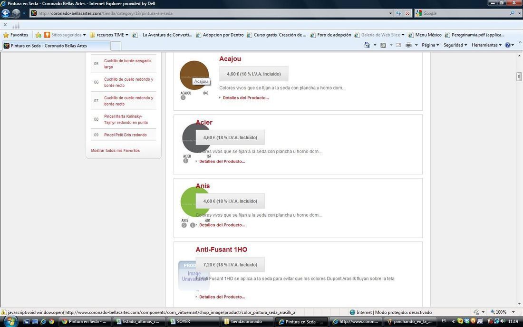Open the Acajou product title link
This screenshot has height=327, width=523.
(x=230, y=58)
